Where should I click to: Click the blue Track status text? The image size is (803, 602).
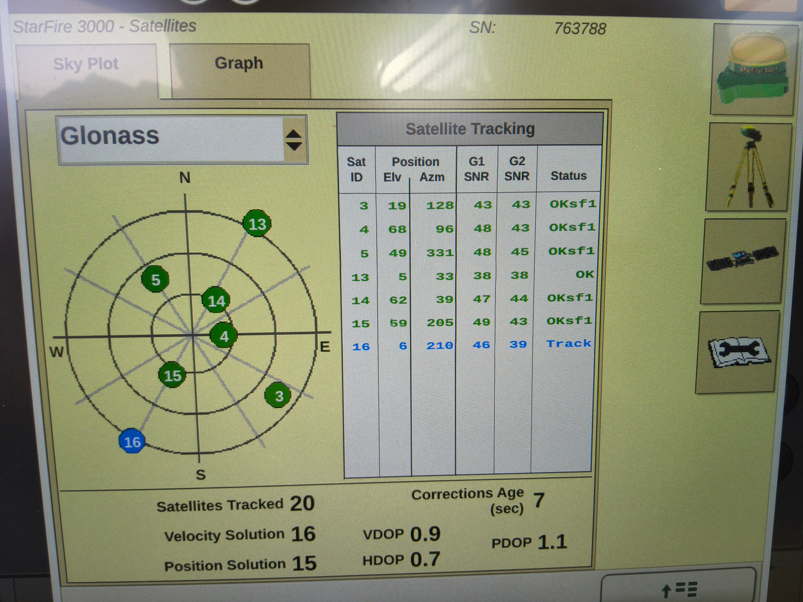[x=569, y=343]
